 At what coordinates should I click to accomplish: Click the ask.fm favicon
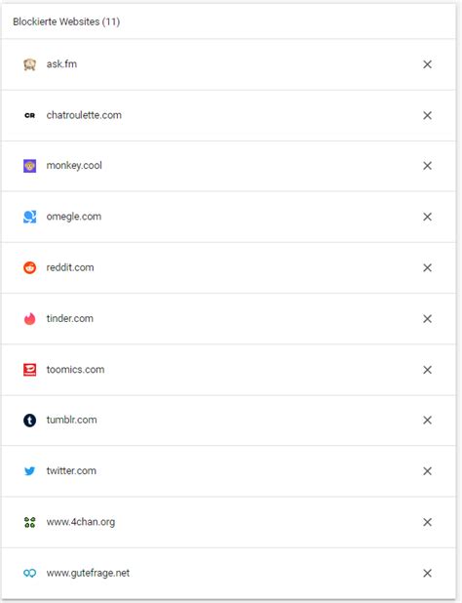[x=29, y=64]
